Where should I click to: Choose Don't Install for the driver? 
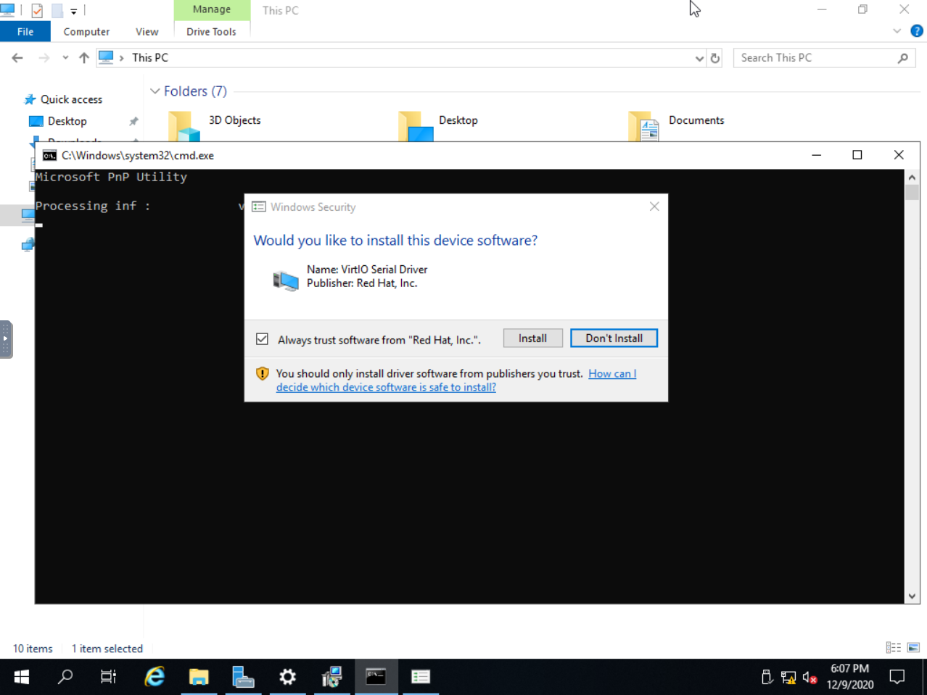pyautogui.click(x=614, y=338)
